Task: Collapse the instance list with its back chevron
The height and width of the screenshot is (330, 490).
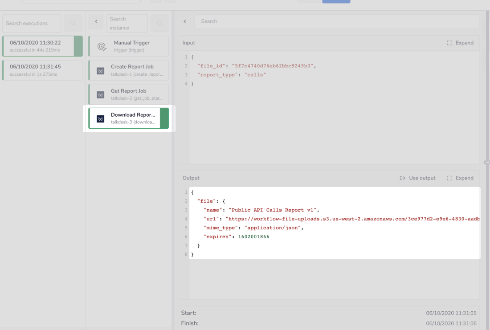Action: pyautogui.click(x=95, y=21)
